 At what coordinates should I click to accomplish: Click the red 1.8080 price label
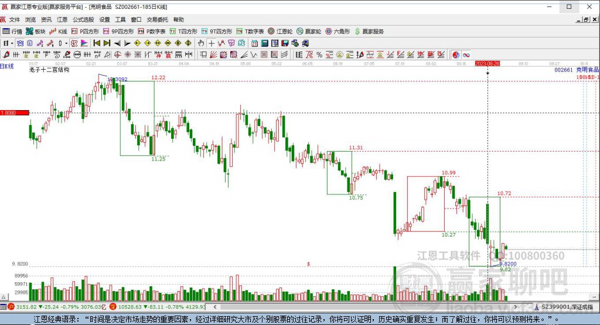15,113
